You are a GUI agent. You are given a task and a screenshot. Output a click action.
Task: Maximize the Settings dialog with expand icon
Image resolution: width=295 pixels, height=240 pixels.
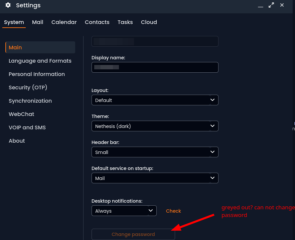click(271, 5)
